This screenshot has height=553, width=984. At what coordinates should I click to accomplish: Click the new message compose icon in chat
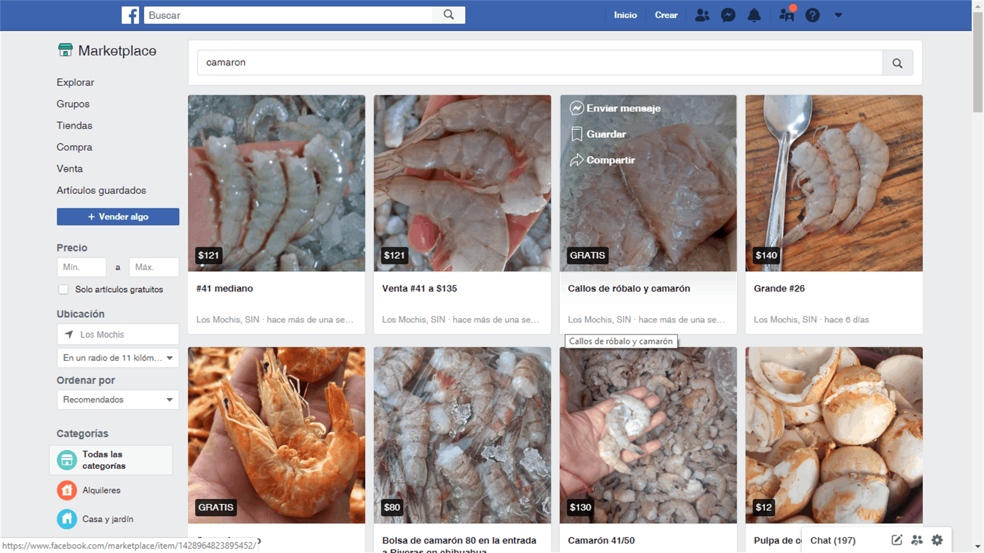point(896,540)
